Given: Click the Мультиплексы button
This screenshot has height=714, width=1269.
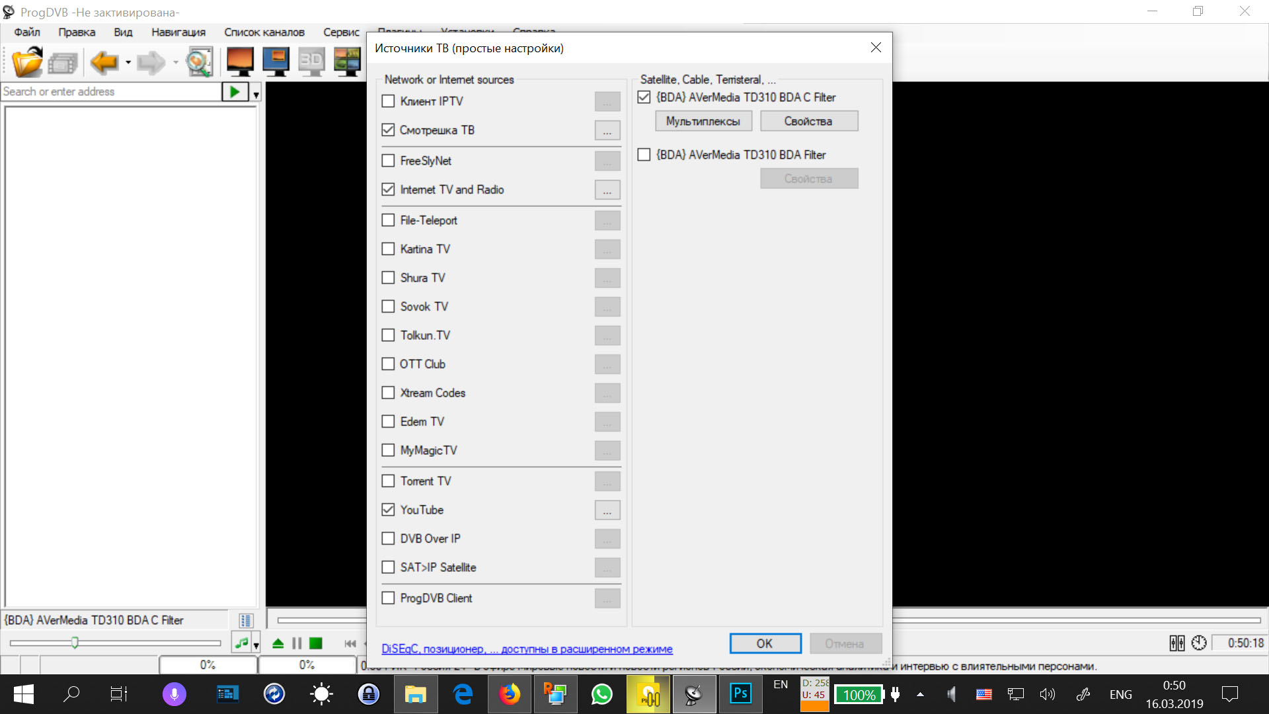Looking at the screenshot, I should (703, 121).
